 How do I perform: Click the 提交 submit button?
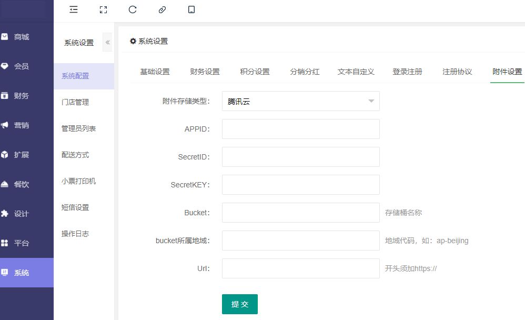[240, 304]
